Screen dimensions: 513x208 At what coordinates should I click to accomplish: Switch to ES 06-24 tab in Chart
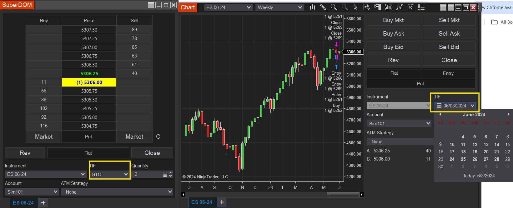point(202,202)
